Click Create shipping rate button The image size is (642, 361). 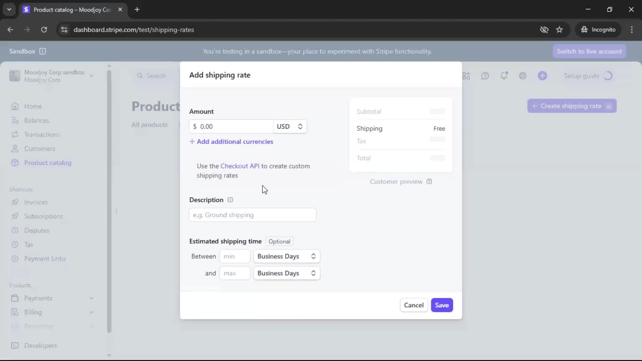[x=572, y=106]
